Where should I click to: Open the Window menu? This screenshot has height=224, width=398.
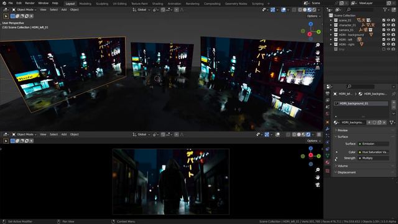43,3
